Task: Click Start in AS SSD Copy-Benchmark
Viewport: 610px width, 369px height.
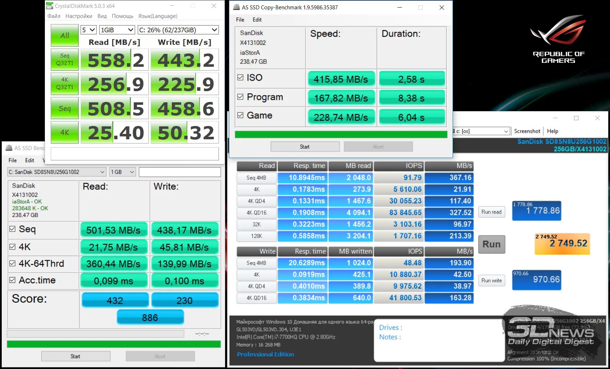Action: tap(305, 146)
